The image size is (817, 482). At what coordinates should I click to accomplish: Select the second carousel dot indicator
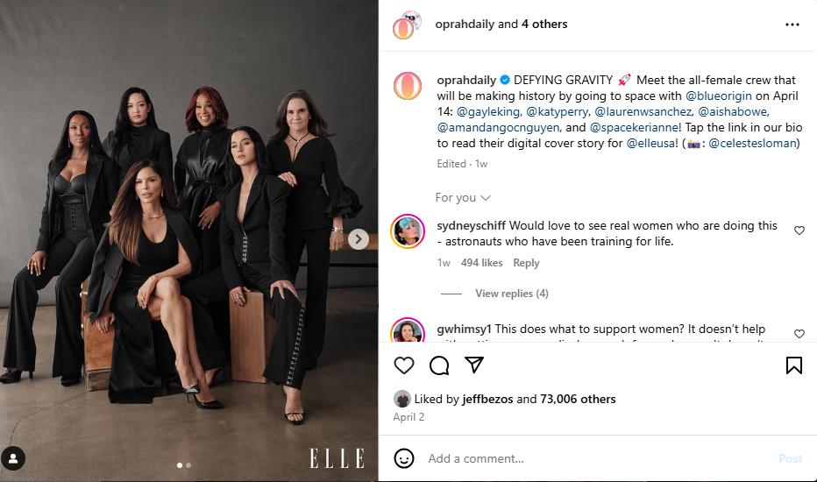click(188, 465)
